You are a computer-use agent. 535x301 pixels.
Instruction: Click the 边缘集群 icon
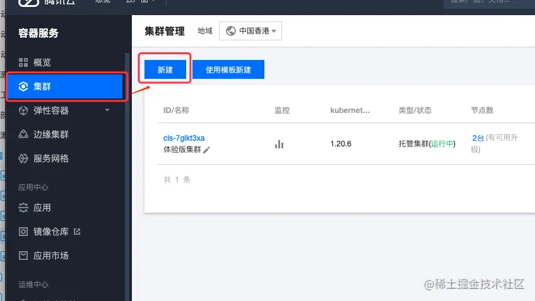23,134
